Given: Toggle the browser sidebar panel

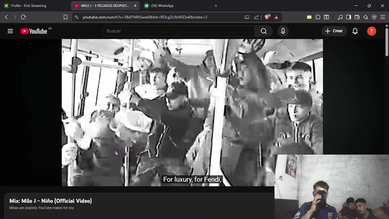Looking at the screenshot, I should tap(349, 17).
